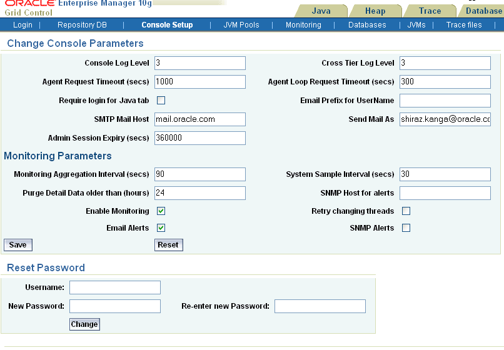504x350 pixels.
Task: Open the Login subtab
Action: click(23, 25)
